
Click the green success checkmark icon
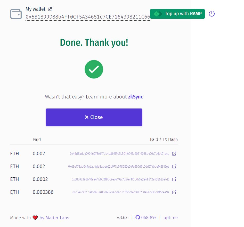pos(94,69)
